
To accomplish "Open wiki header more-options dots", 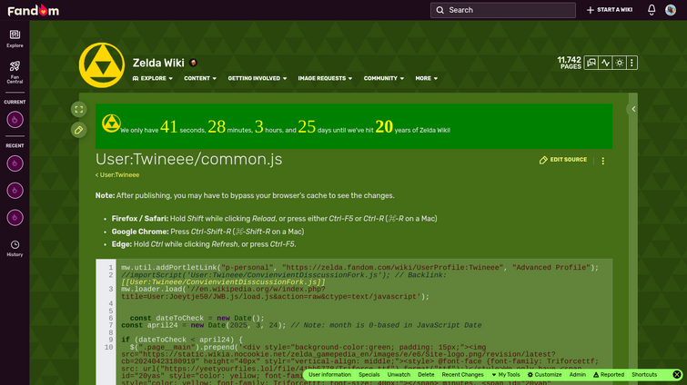I will (x=631, y=63).
